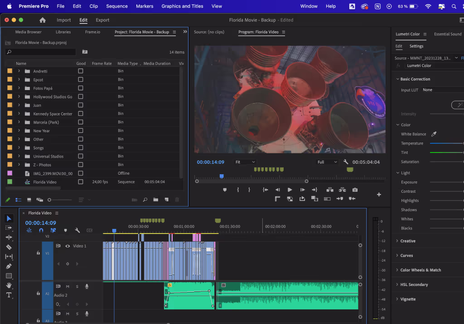Screen dimensions: 464x324
Task: Switch to the Settings tab in Lumetri Color
Action: coord(416,46)
